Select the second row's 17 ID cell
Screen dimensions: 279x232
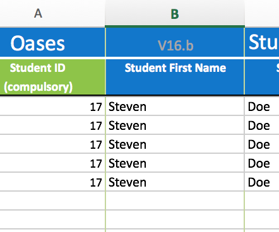[x=52, y=125]
